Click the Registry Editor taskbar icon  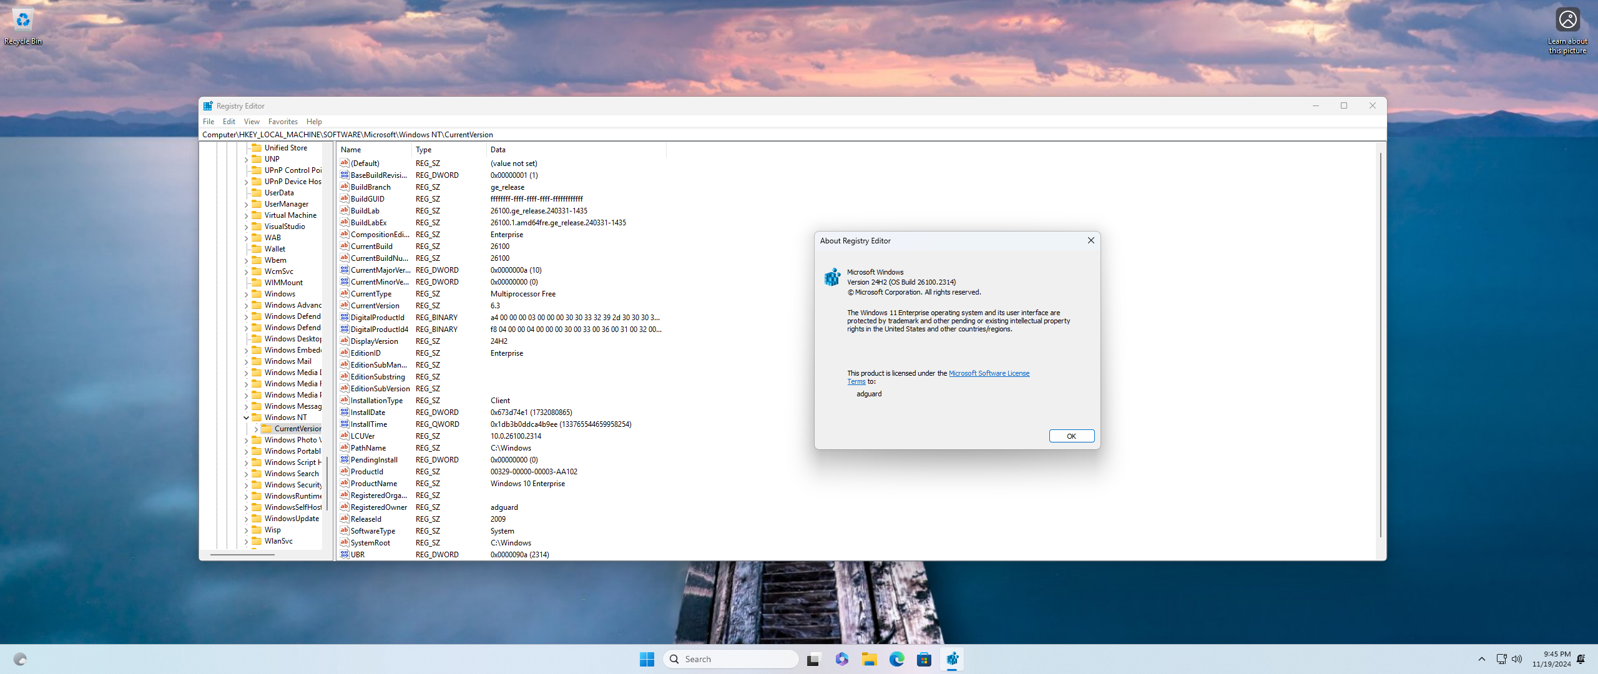point(952,659)
